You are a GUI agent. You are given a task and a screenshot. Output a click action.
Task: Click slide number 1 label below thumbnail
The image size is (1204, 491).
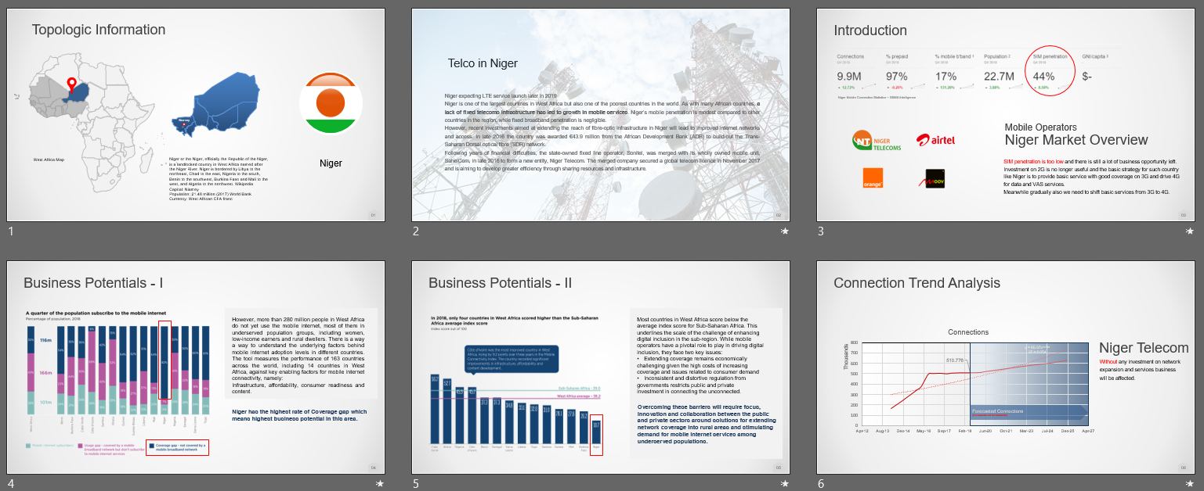[x=11, y=231]
